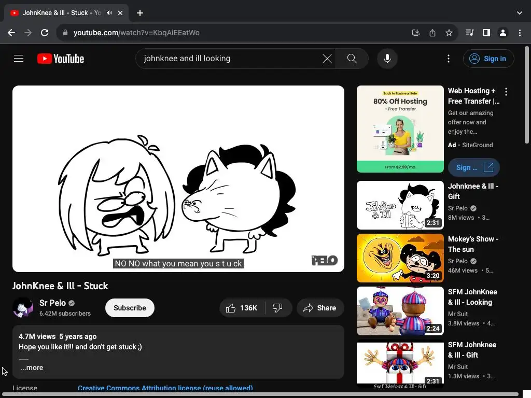Close the JohnKnee & Ill tab
Image resolution: width=531 pixels, height=398 pixels.
tap(120, 13)
